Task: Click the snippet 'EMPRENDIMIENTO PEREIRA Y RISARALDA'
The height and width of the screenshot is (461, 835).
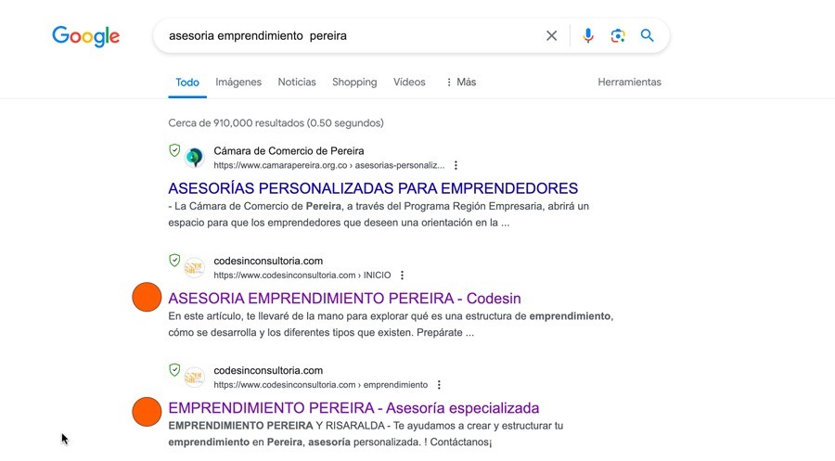Action: click(366, 434)
